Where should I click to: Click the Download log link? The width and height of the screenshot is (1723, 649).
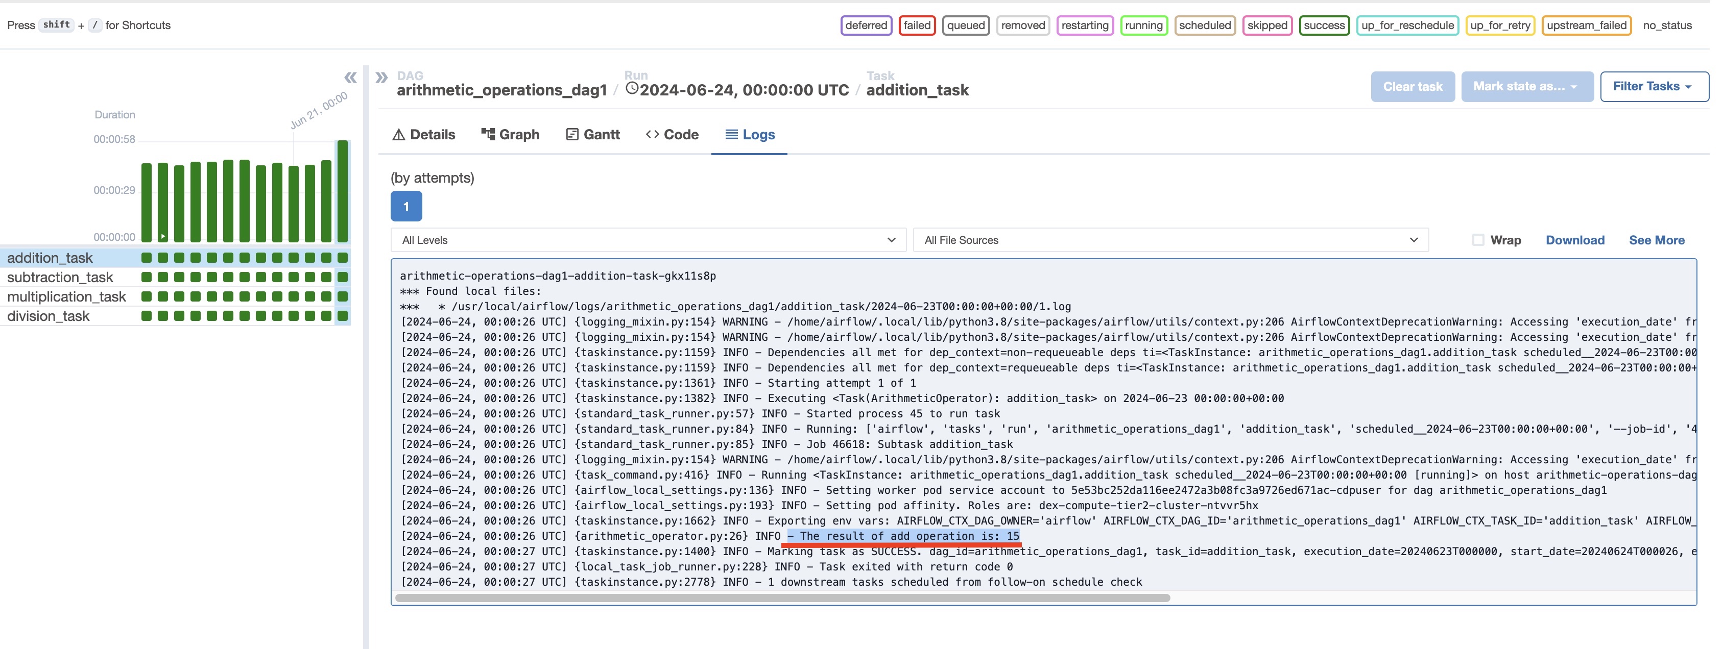1574,240
